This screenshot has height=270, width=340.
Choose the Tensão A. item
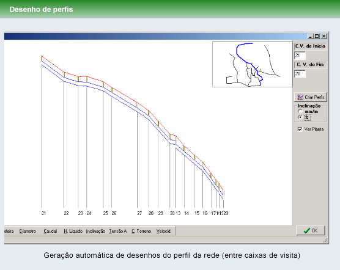(118, 232)
